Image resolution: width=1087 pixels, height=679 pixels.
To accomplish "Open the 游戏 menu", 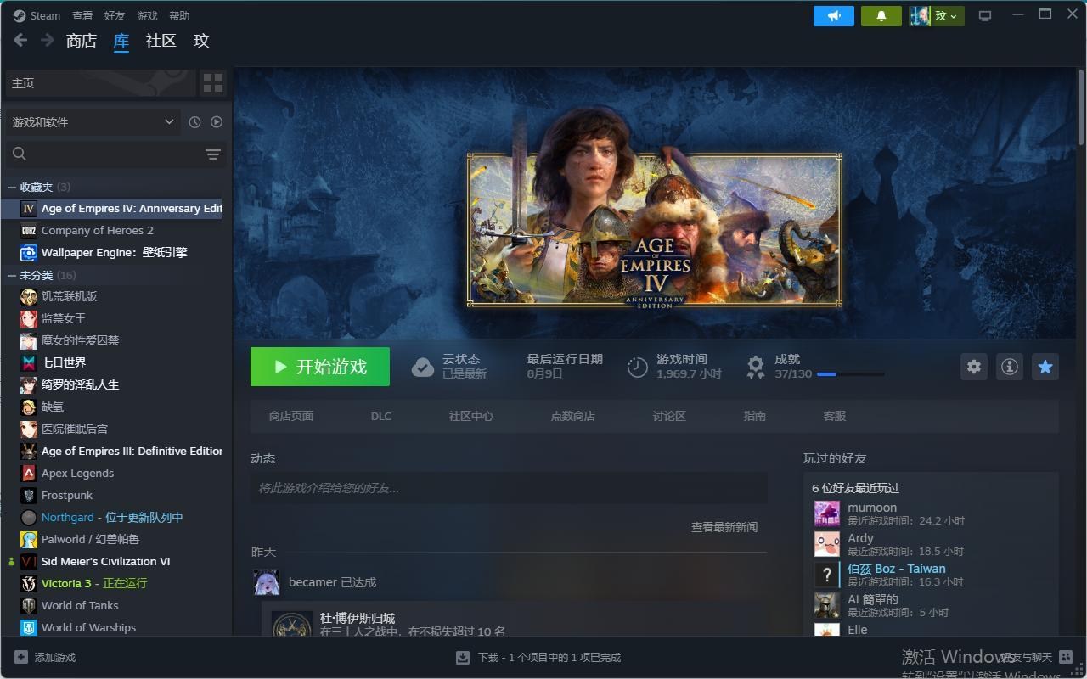I will [147, 15].
